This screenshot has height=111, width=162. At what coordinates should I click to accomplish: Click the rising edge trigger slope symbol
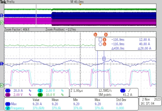pos(130,91)
